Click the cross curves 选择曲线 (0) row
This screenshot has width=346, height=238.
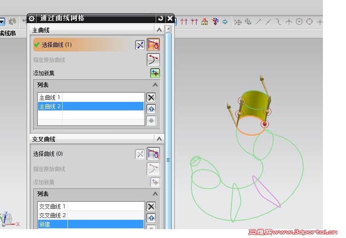coord(83,154)
